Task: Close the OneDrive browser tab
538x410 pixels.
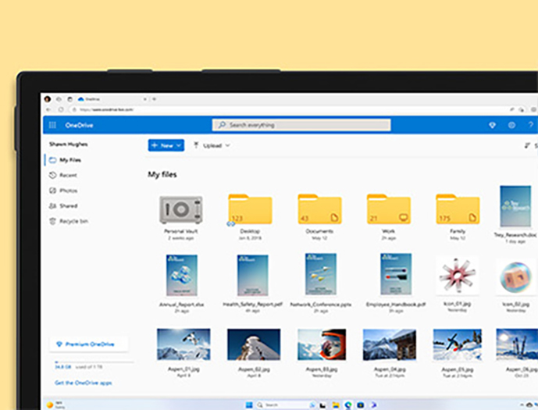Action: pyautogui.click(x=144, y=99)
